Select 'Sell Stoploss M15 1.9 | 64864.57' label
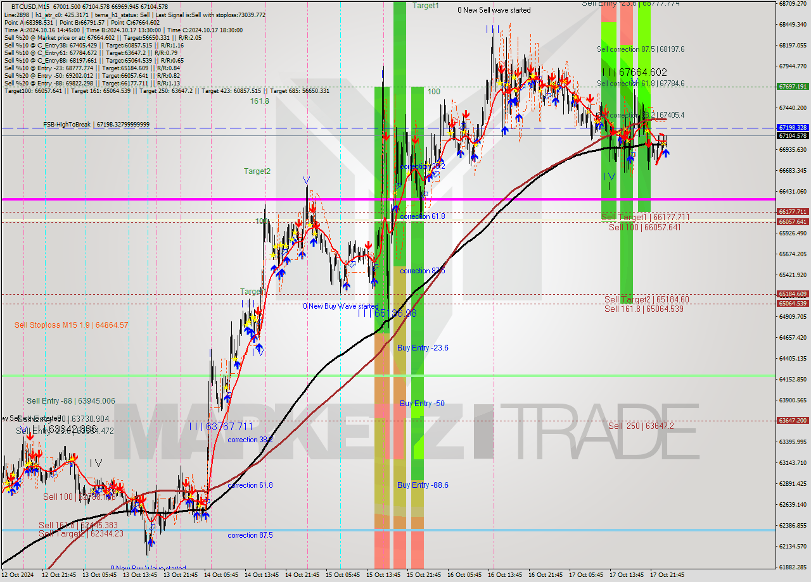The height and width of the screenshot is (582, 811). 72,325
